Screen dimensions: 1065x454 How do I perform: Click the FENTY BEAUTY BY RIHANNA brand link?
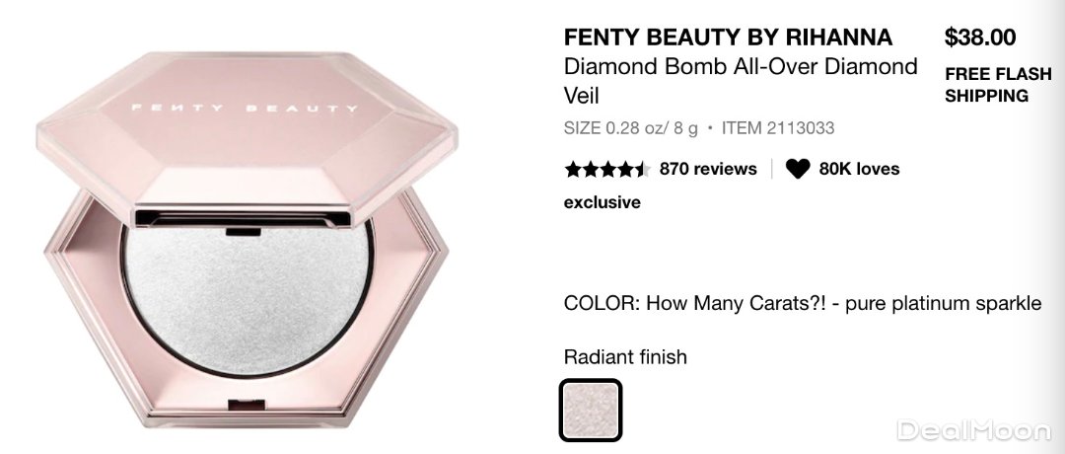(728, 37)
